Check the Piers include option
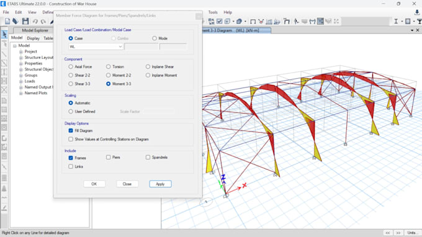 (x=108, y=157)
